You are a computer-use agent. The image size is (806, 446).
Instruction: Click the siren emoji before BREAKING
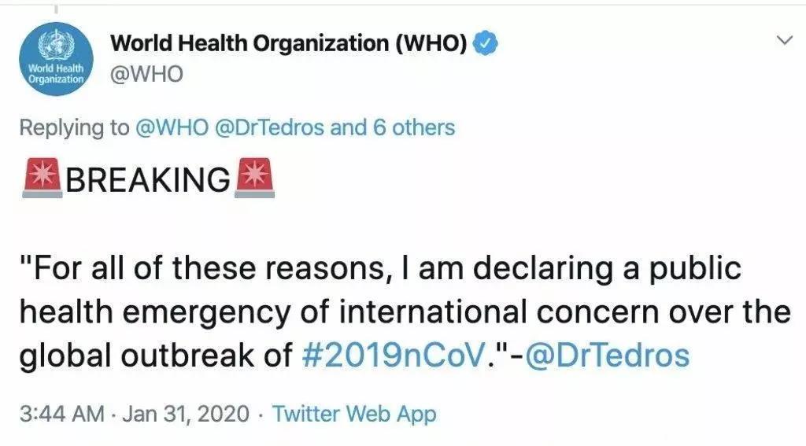(x=43, y=178)
